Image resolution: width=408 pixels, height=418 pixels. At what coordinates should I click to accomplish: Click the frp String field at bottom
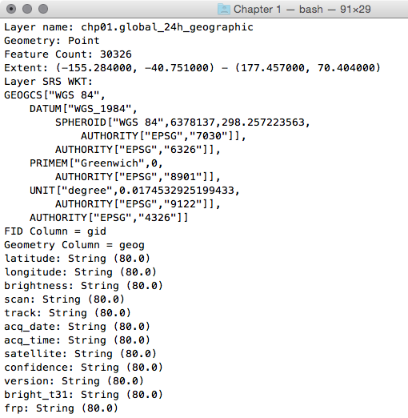click(x=61, y=408)
